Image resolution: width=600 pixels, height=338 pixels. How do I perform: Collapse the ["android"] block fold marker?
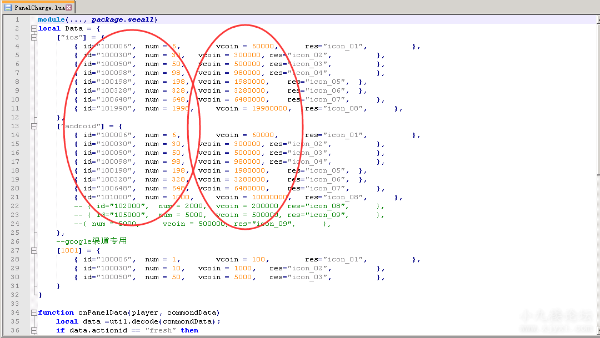[x=34, y=126]
